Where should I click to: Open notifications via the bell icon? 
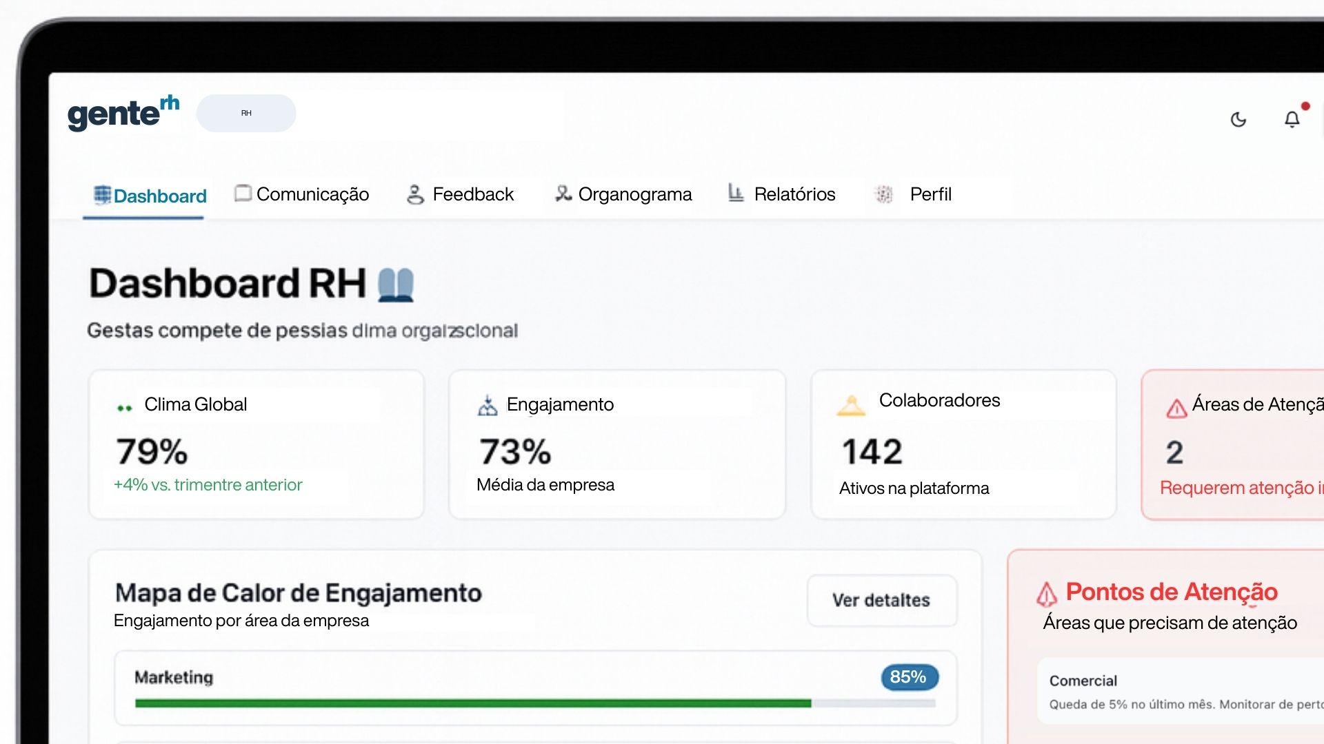pos(1292,119)
